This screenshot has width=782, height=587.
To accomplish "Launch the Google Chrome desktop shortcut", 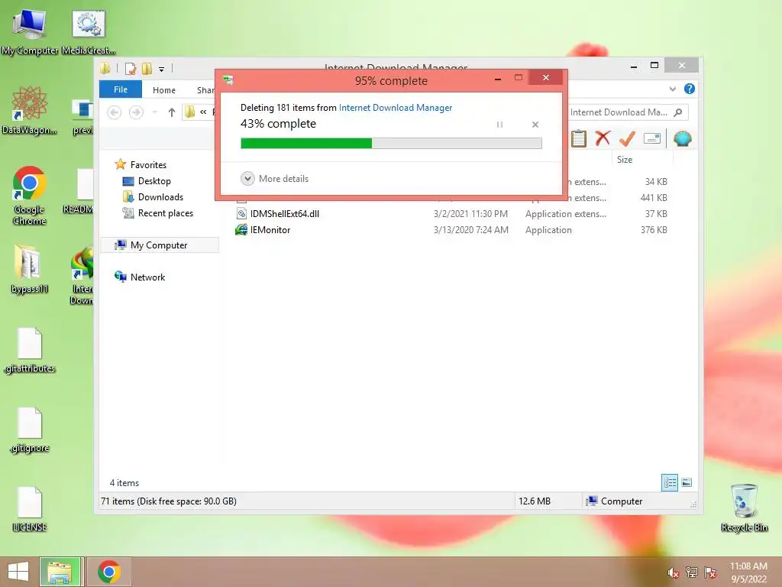I will 30,195.
